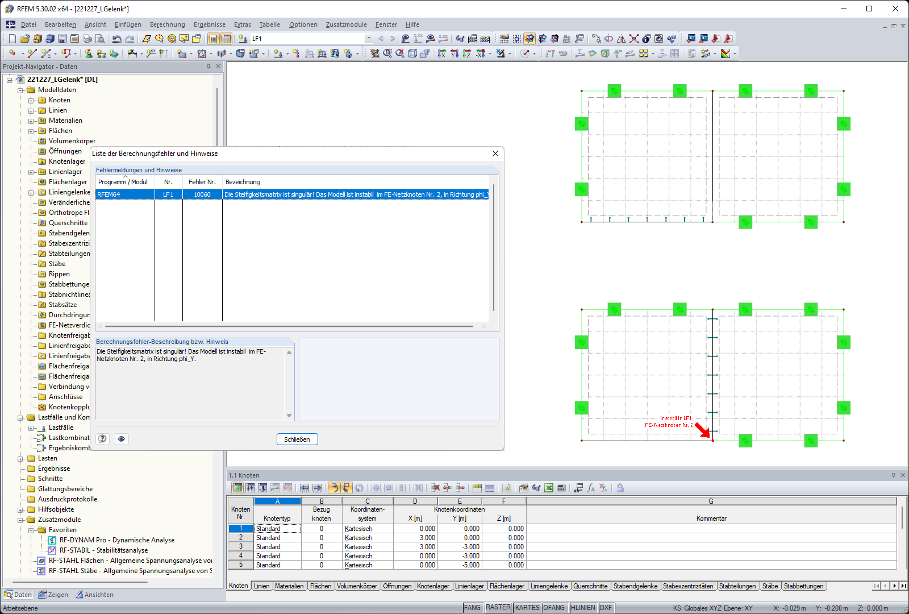Collapse the Modelldaten tree node
The image size is (909, 614).
pos(20,90)
